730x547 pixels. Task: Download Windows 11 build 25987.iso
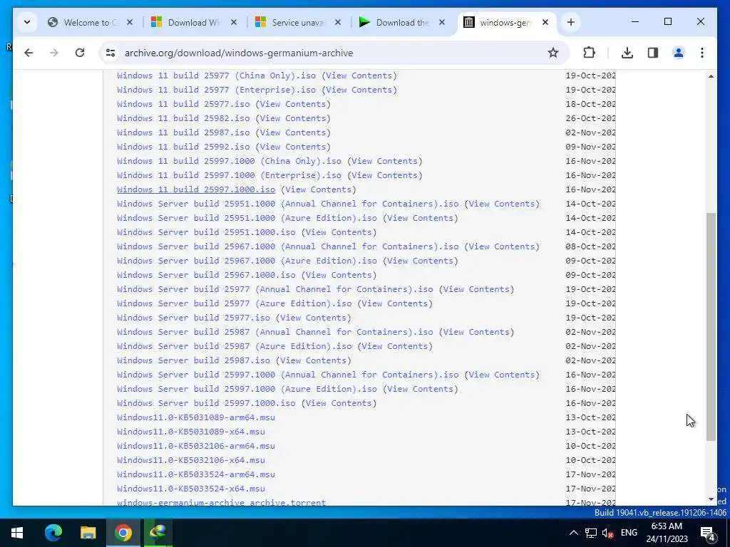183,132
